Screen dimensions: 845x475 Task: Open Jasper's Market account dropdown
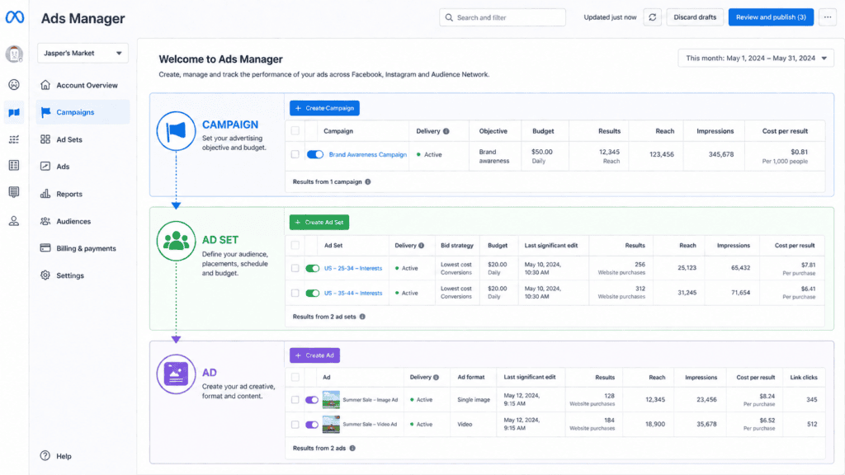(83, 54)
